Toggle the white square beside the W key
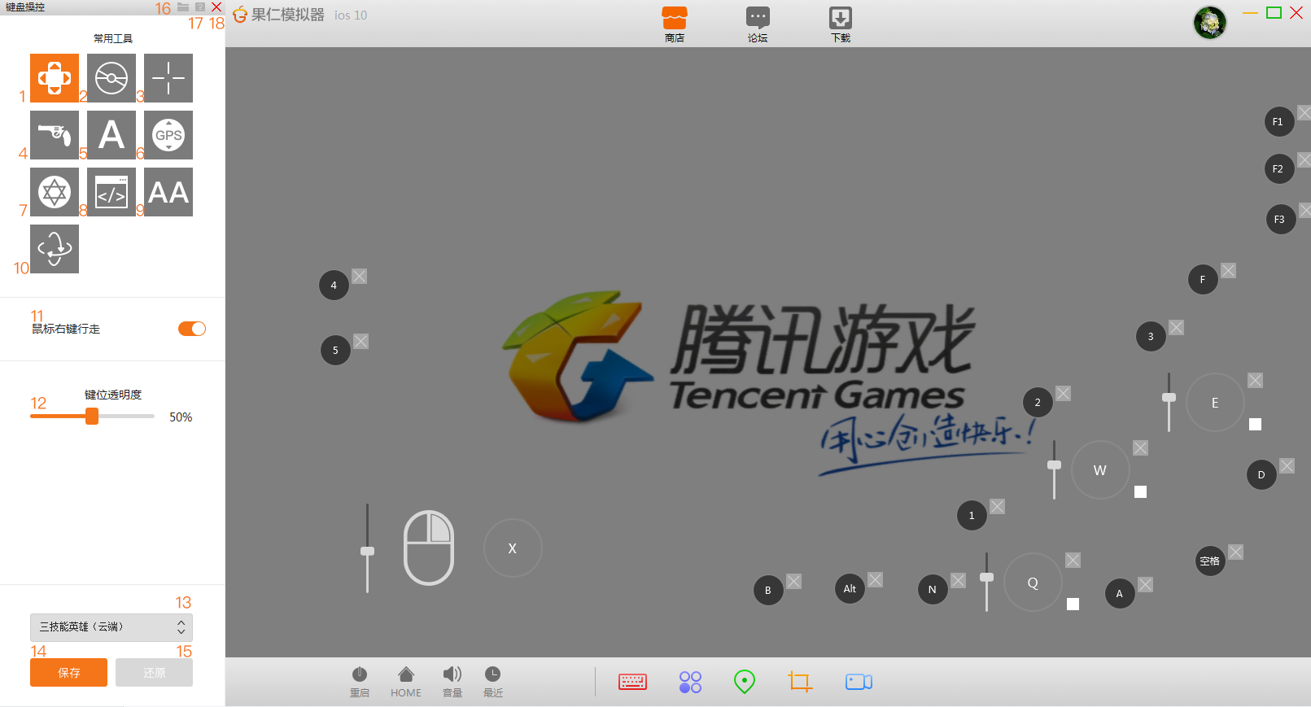 point(1141,491)
